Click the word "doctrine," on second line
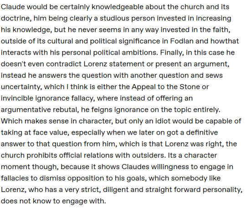Image resolution: width=246 pixels, height=211 pixels. coord(16,19)
